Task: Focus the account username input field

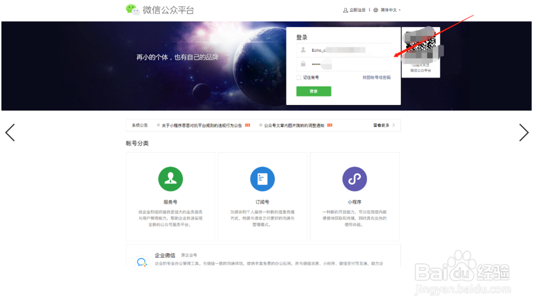Action: pyautogui.click(x=344, y=50)
